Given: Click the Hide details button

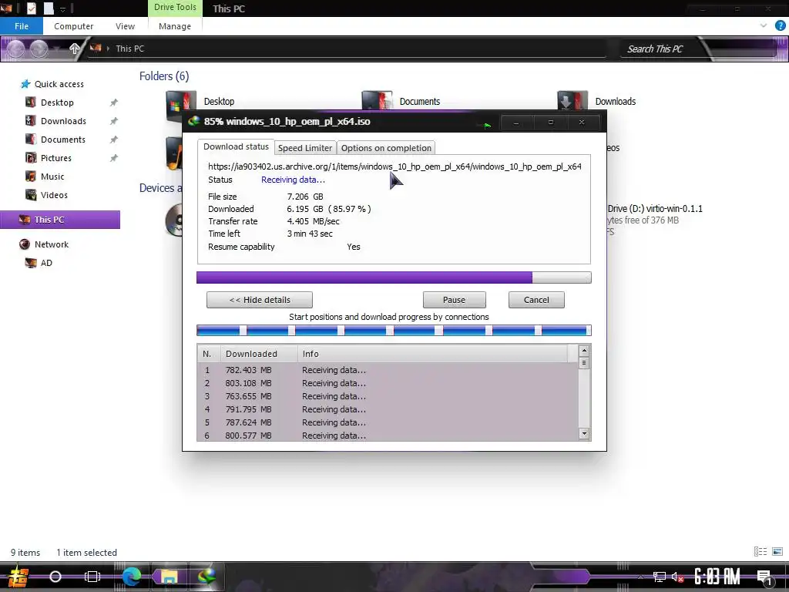Looking at the screenshot, I should [260, 300].
